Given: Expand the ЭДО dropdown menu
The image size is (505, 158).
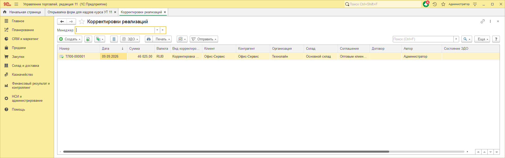Looking at the screenshot, I should point(130,39).
